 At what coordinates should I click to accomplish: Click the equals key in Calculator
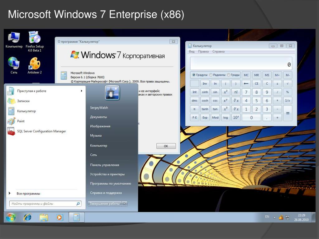[x=288, y=113]
